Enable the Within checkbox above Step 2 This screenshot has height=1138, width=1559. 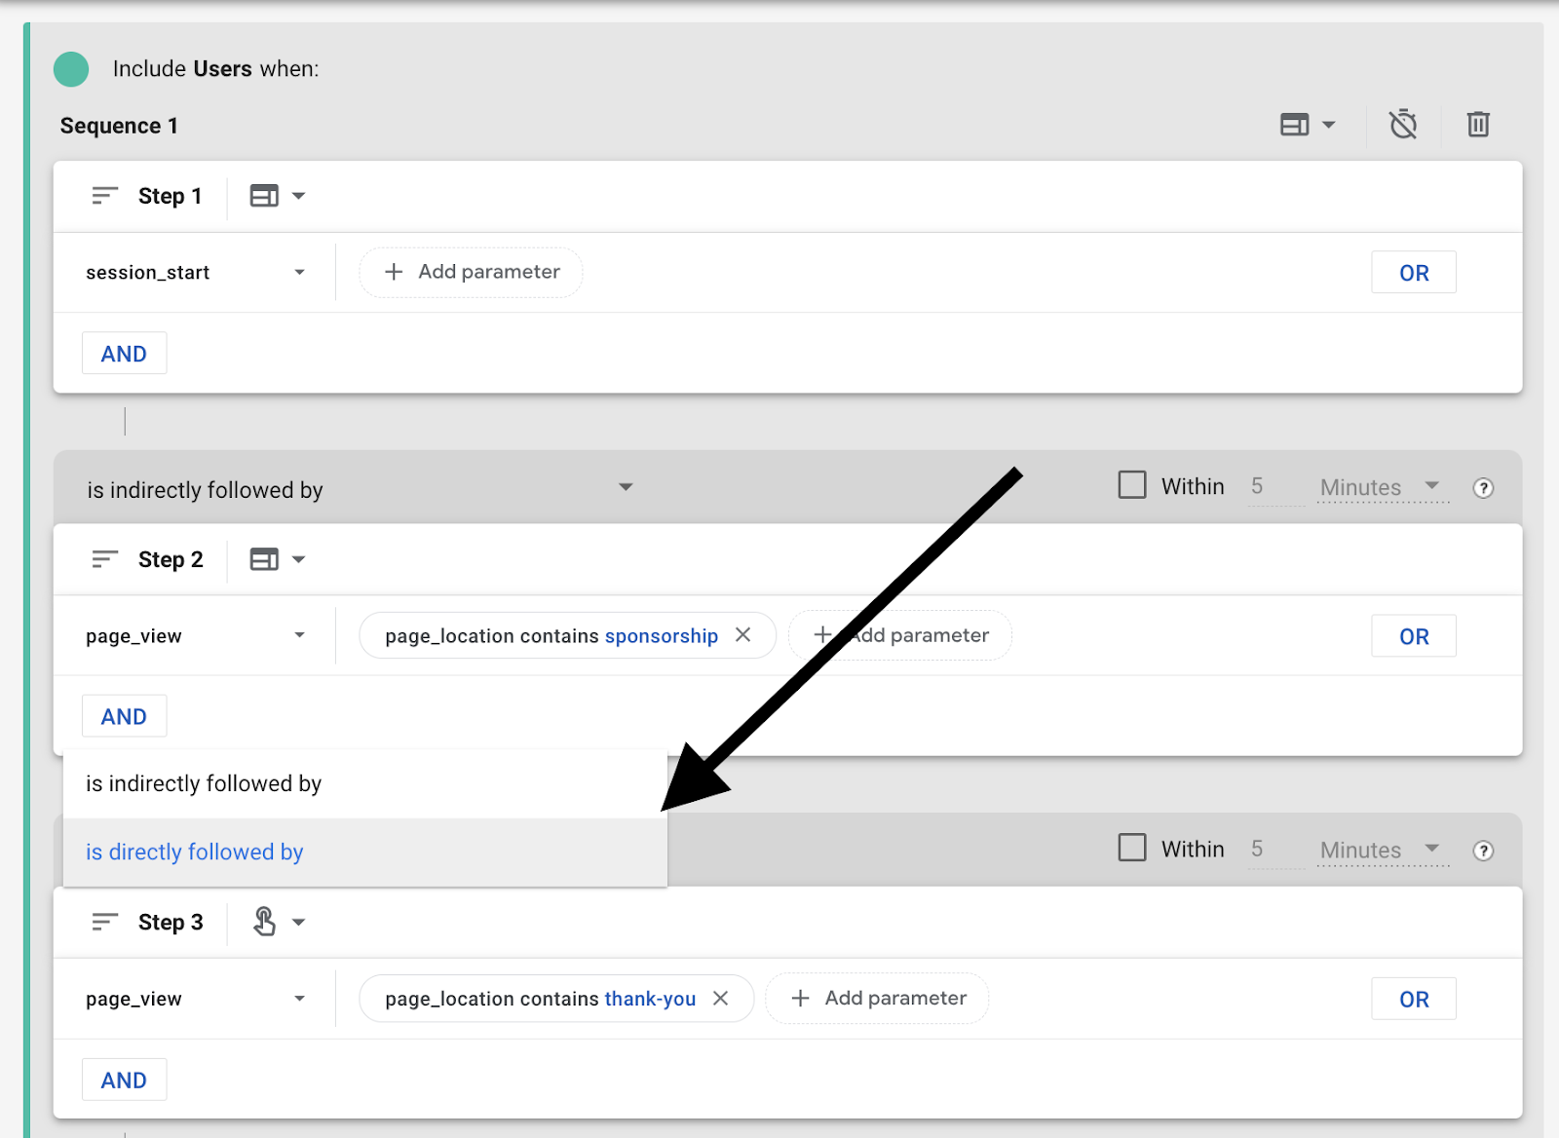1131,485
